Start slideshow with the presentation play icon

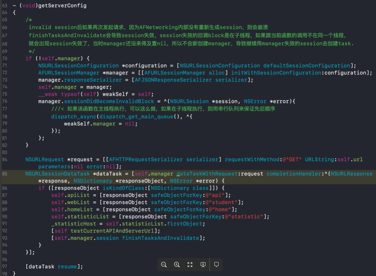[x=203, y=265]
